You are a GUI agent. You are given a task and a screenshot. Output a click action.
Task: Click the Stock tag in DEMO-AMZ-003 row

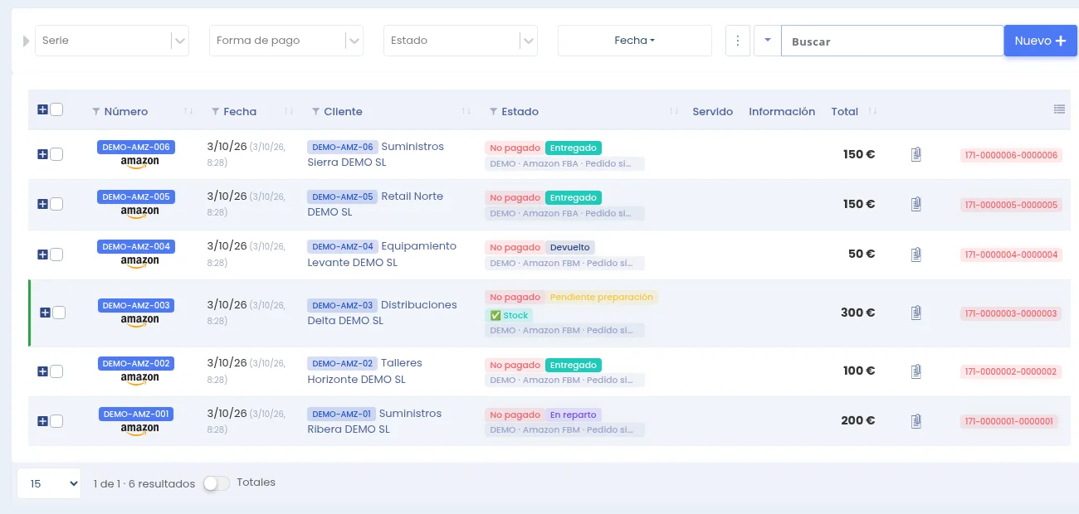(x=509, y=315)
